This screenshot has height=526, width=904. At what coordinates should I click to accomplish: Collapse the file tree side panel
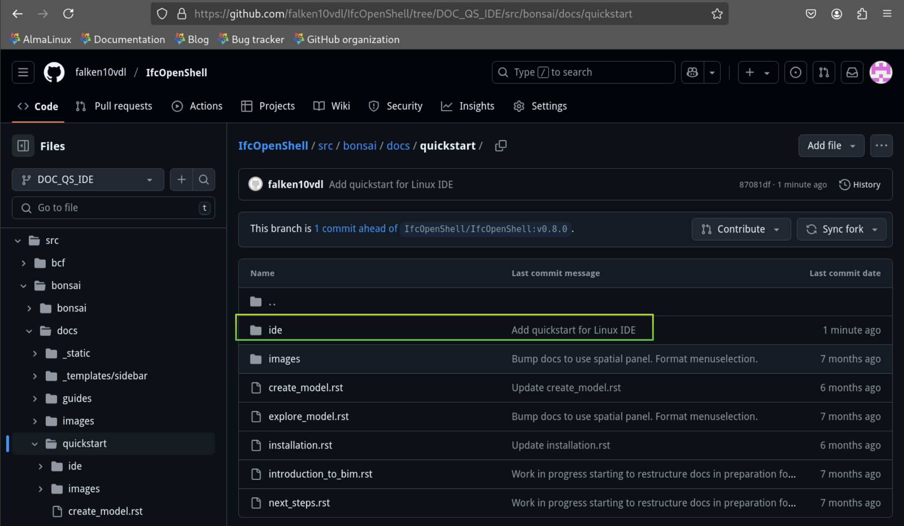pos(23,146)
